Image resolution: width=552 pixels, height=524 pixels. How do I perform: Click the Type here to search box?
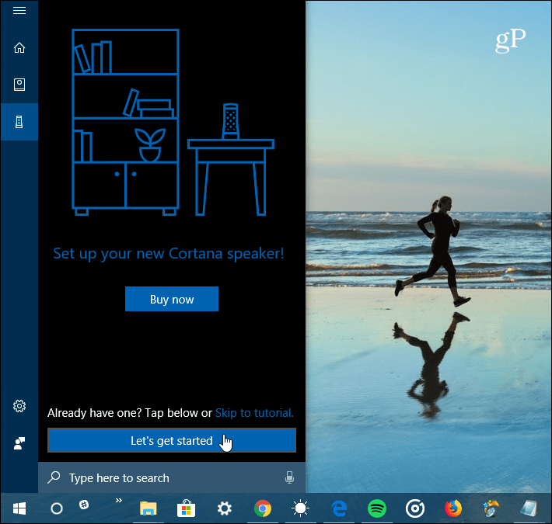172,477
